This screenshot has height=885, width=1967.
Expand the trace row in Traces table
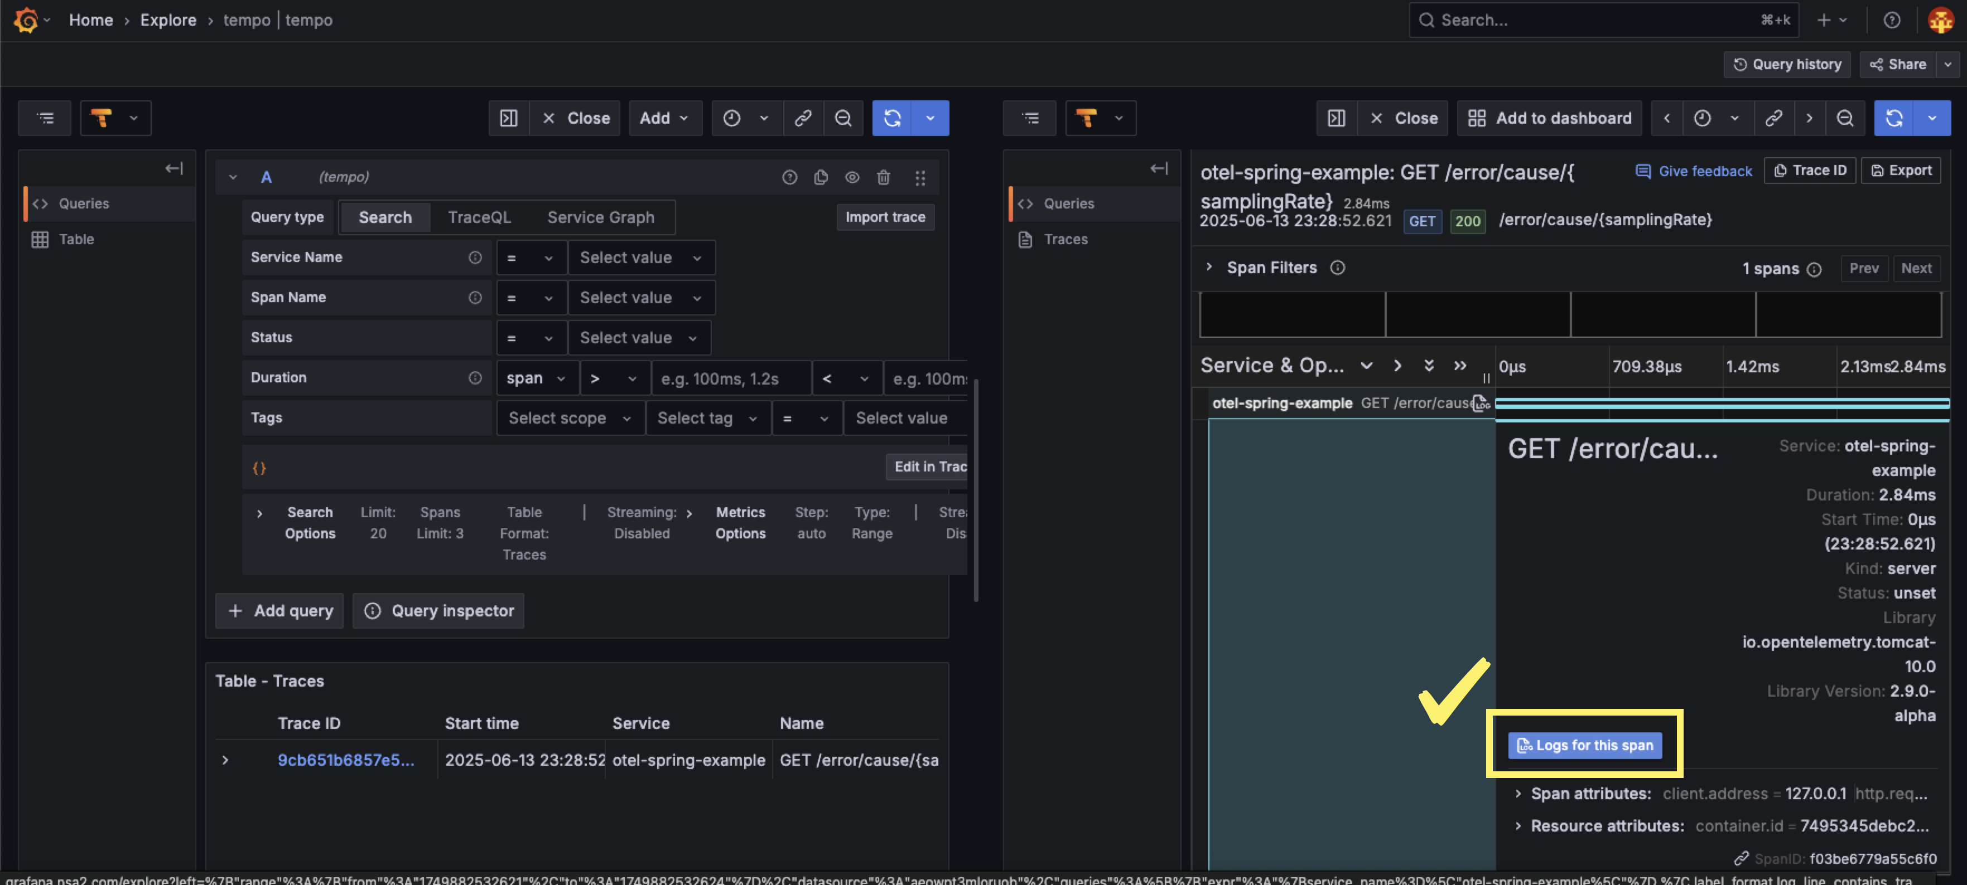(225, 760)
